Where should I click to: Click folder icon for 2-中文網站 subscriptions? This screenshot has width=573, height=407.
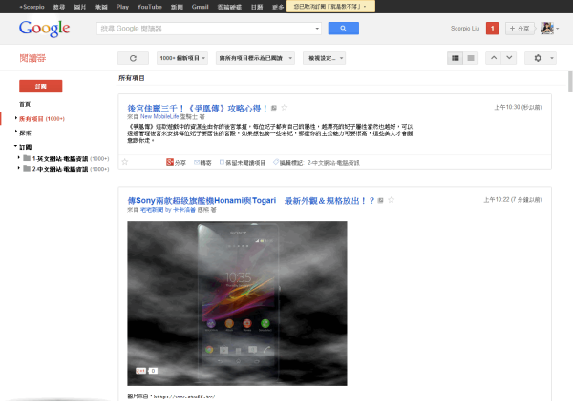(x=27, y=168)
